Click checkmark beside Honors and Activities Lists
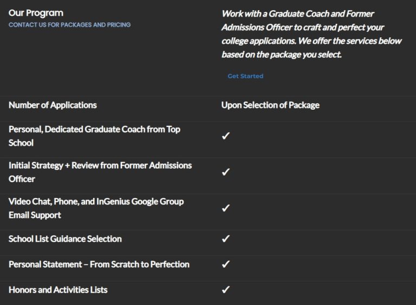The image size is (416, 305). pos(226,290)
